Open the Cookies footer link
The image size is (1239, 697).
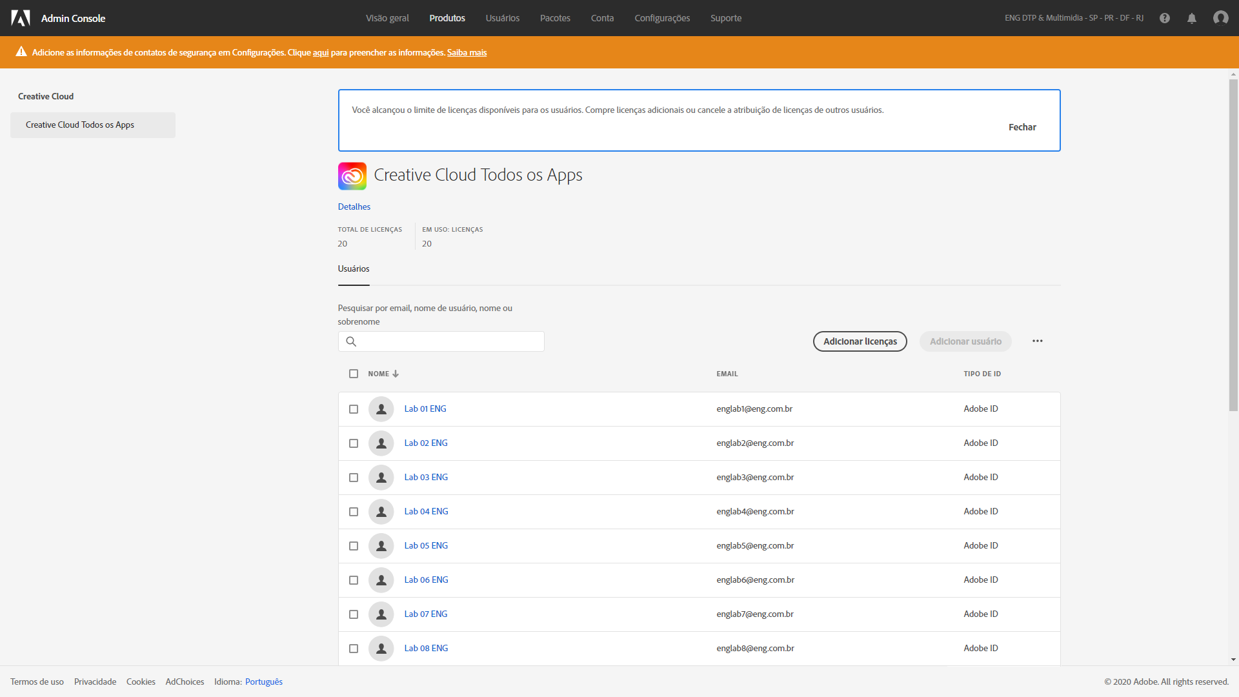click(141, 682)
